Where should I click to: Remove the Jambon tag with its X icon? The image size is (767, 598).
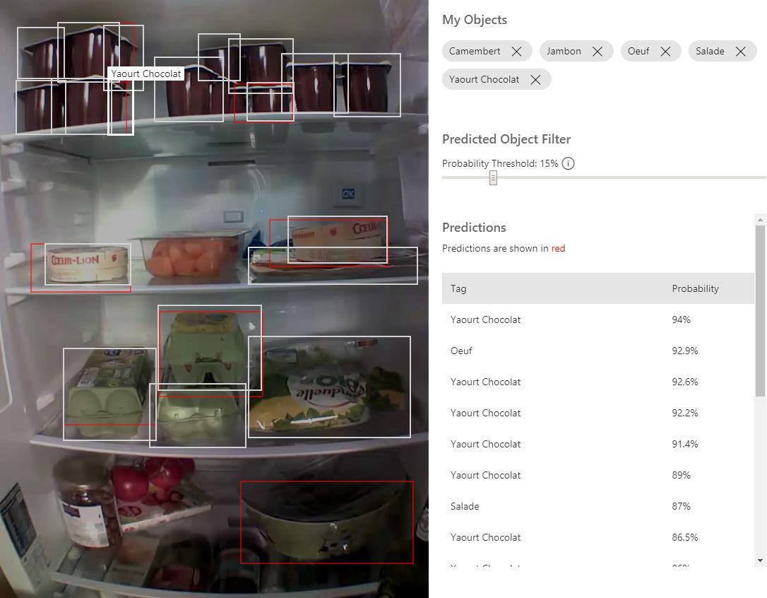pos(597,52)
